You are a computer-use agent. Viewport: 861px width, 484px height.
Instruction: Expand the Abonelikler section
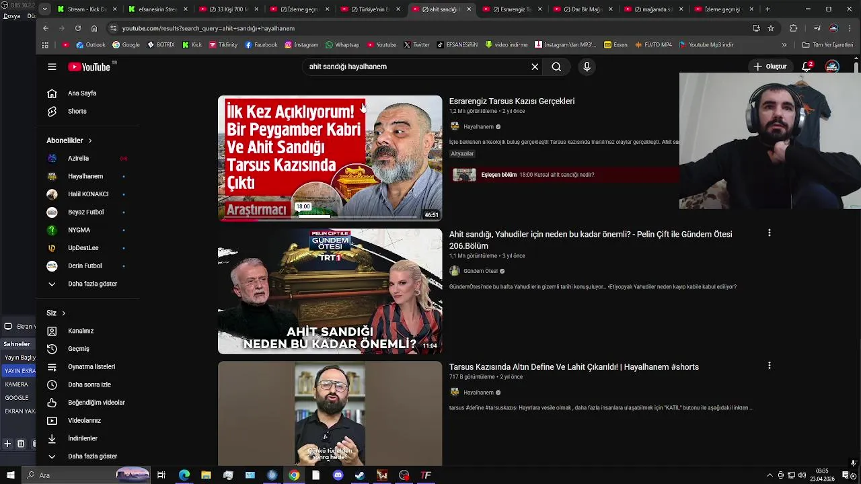pos(69,140)
